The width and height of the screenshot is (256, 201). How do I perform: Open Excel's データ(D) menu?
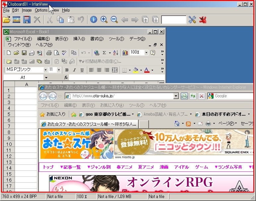tap(137, 39)
